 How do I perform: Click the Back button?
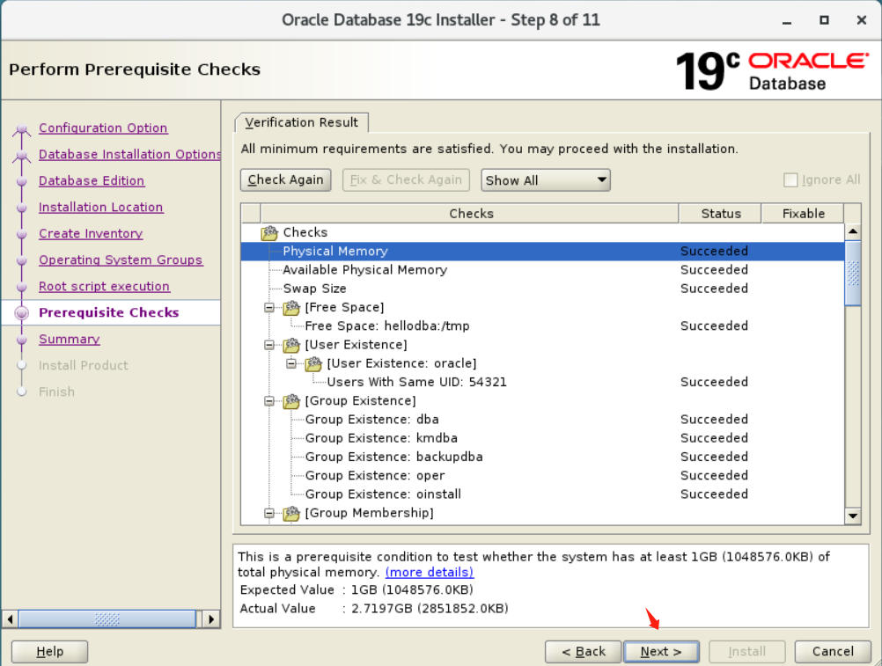(584, 652)
